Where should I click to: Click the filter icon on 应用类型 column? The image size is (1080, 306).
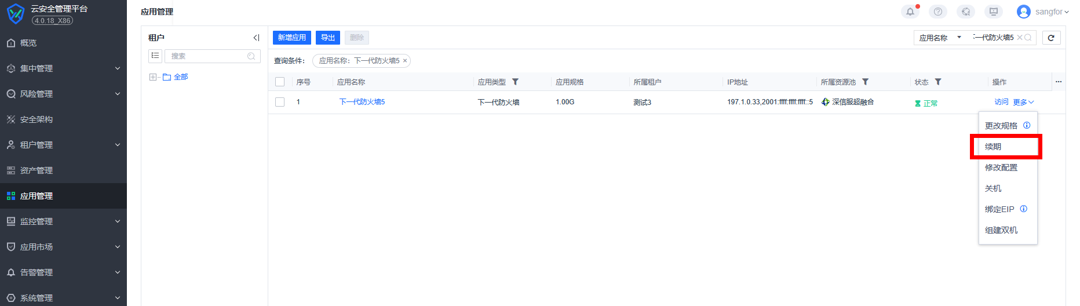[515, 82]
